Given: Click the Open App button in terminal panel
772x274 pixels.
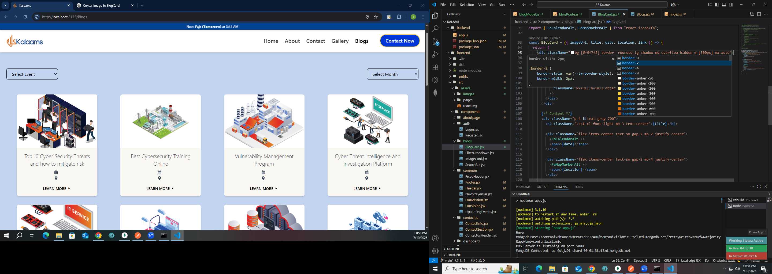Looking at the screenshot, I should (x=757, y=233).
